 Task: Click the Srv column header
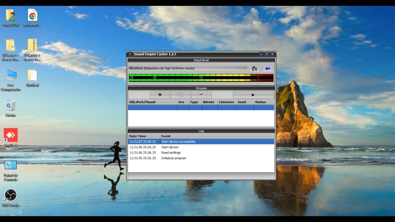[x=183, y=102]
